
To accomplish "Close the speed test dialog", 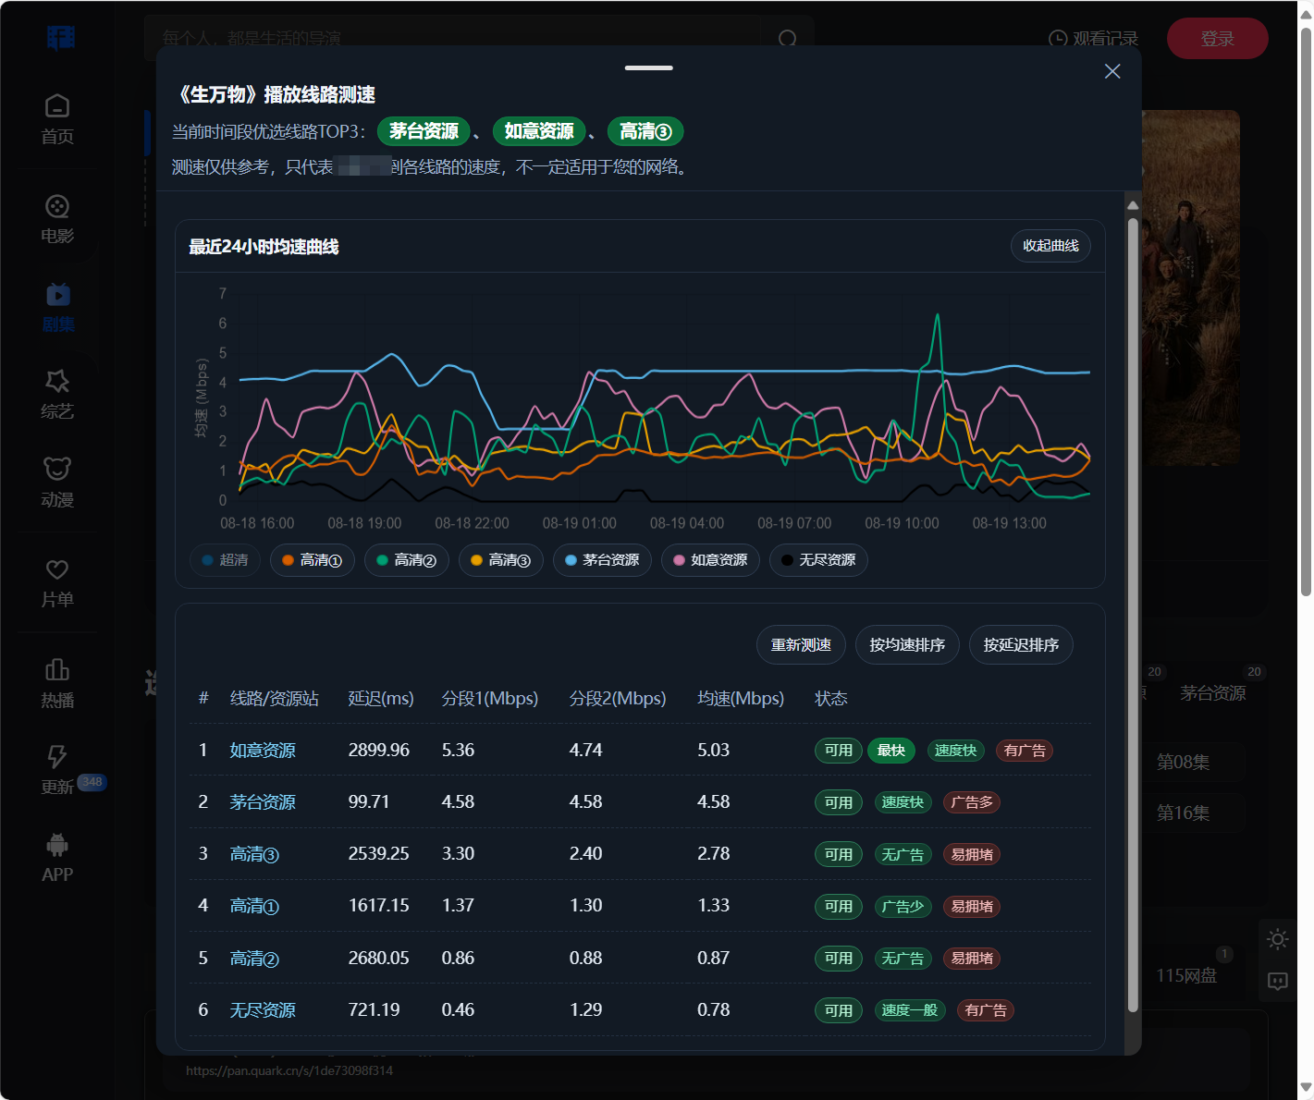I will (x=1112, y=71).
